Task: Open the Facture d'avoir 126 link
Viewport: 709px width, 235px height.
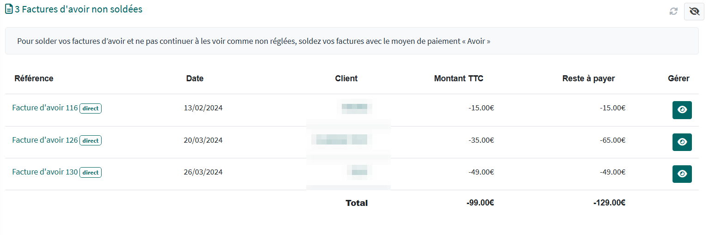Action: (45, 140)
